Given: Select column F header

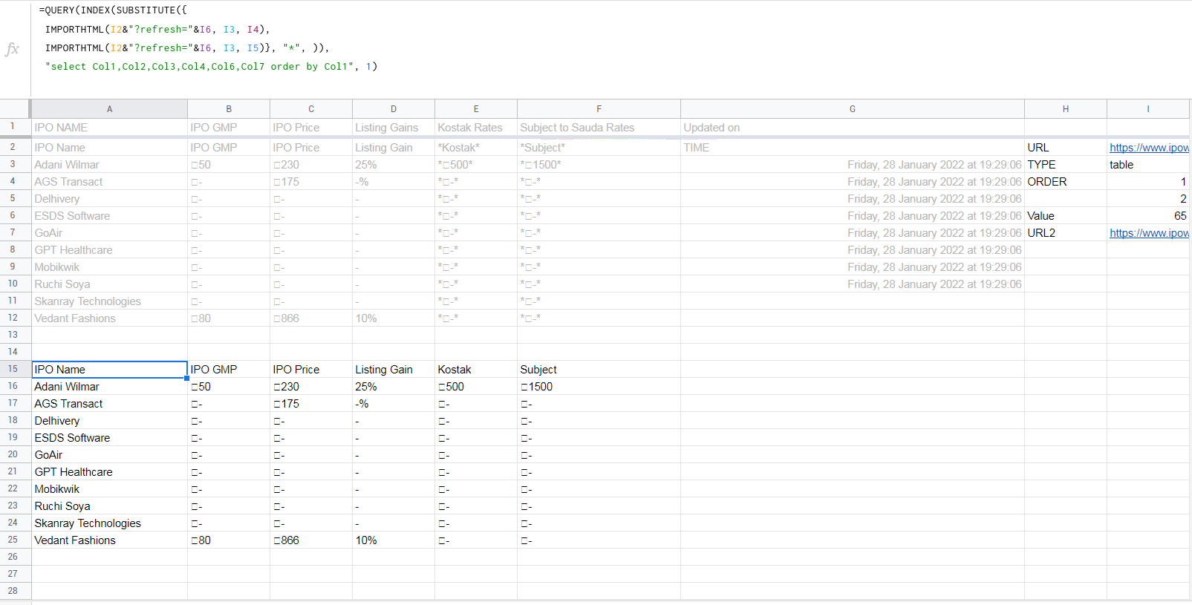Looking at the screenshot, I should [x=599, y=109].
